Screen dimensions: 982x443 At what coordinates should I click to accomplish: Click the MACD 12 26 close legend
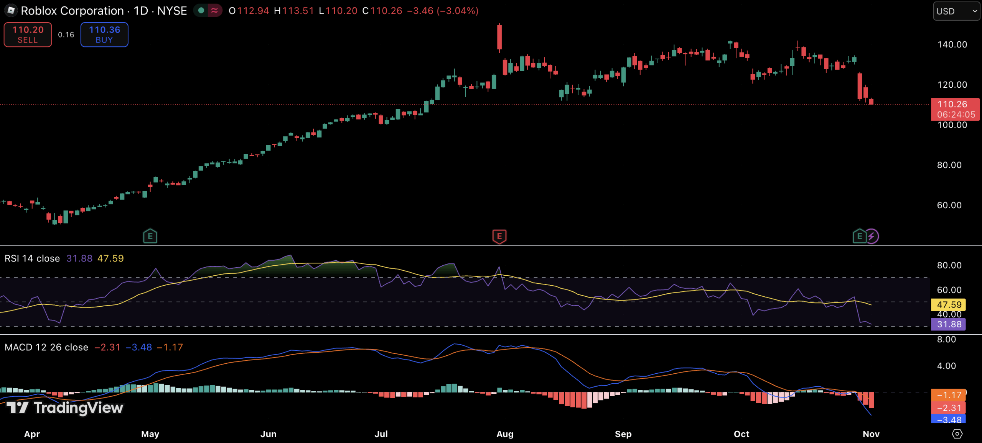(x=46, y=347)
